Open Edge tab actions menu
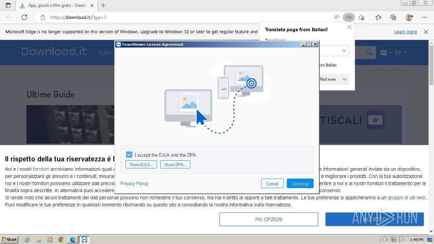 click(x=8, y=5)
